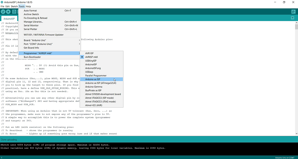Choose Atmel-ICE (AVR) programmer
The image size is (298, 159).
click(102, 105)
